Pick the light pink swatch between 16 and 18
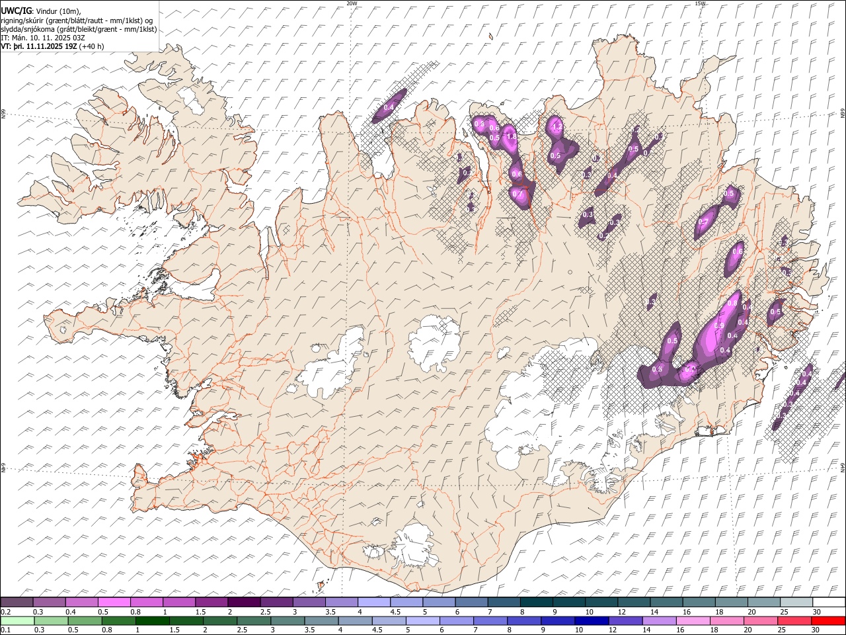The height and width of the screenshot is (635, 846). point(693,621)
